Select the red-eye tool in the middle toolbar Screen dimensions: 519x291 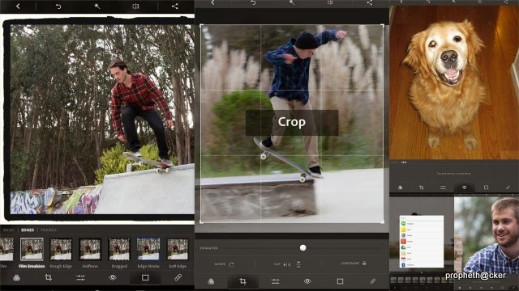307,281
